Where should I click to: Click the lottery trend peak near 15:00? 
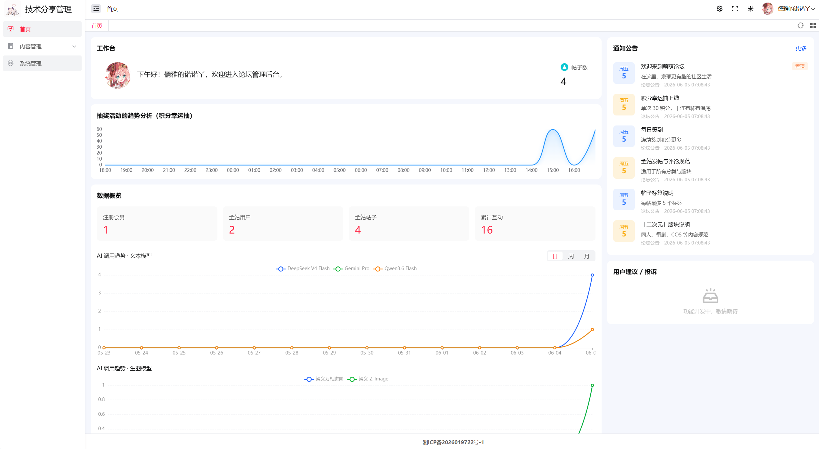click(x=553, y=130)
